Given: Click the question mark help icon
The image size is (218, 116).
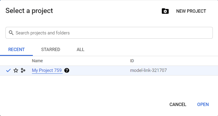Looking at the screenshot, I should (67, 70).
